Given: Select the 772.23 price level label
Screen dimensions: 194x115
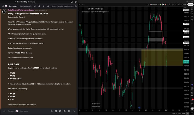Looking at the screenshot, I should click(x=186, y=24).
